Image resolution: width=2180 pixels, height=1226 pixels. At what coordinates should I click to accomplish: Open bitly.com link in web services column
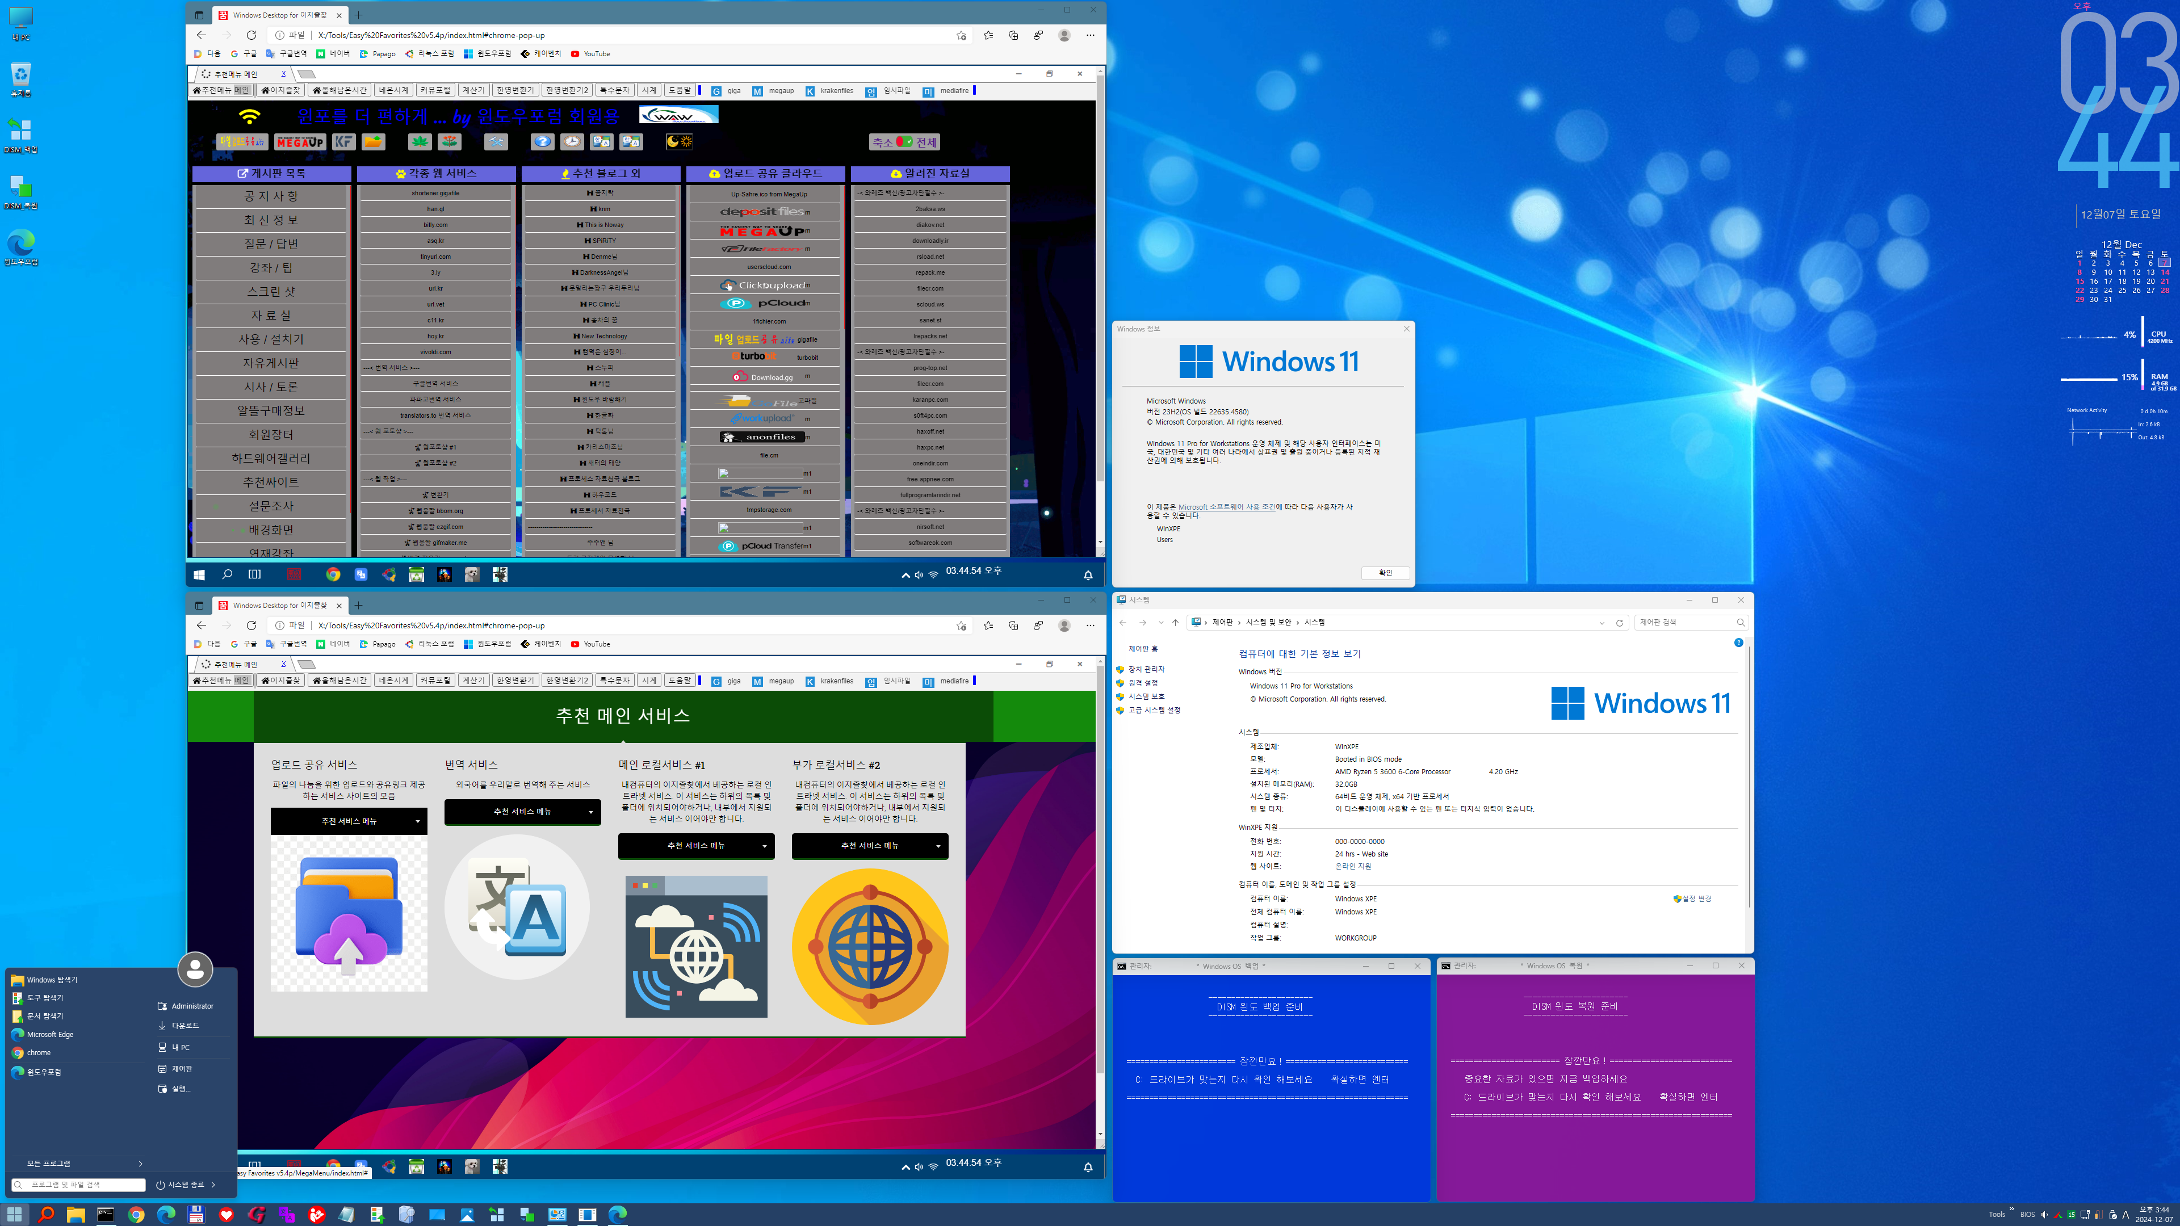436,225
